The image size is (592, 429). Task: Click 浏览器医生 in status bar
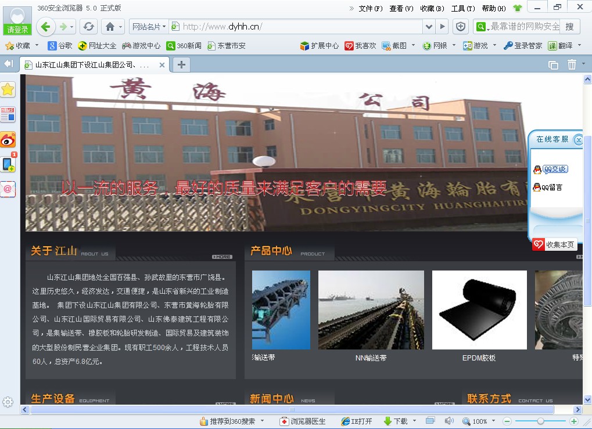click(303, 421)
